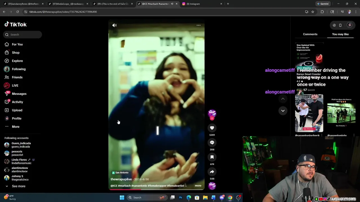The height and width of the screenshot is (202, 360).
Task: Go to previous video with up chevron
Action: click(x=283, y=99)
